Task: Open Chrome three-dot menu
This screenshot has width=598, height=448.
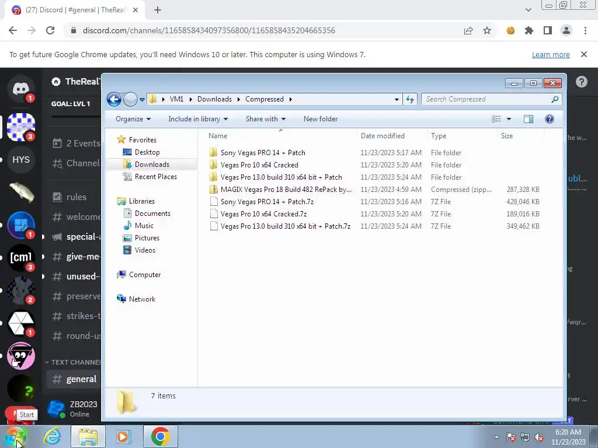Action: [x=585, y=30]
